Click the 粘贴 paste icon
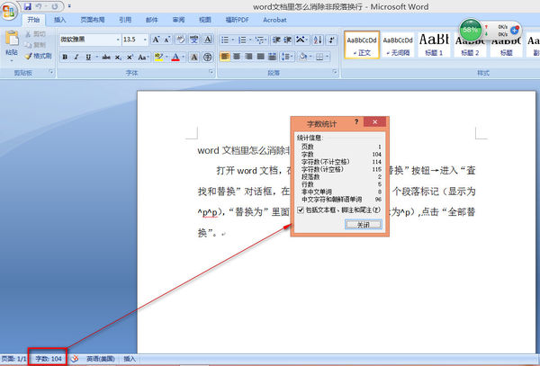Screen dimensions: 540x366 coord(12,39)
